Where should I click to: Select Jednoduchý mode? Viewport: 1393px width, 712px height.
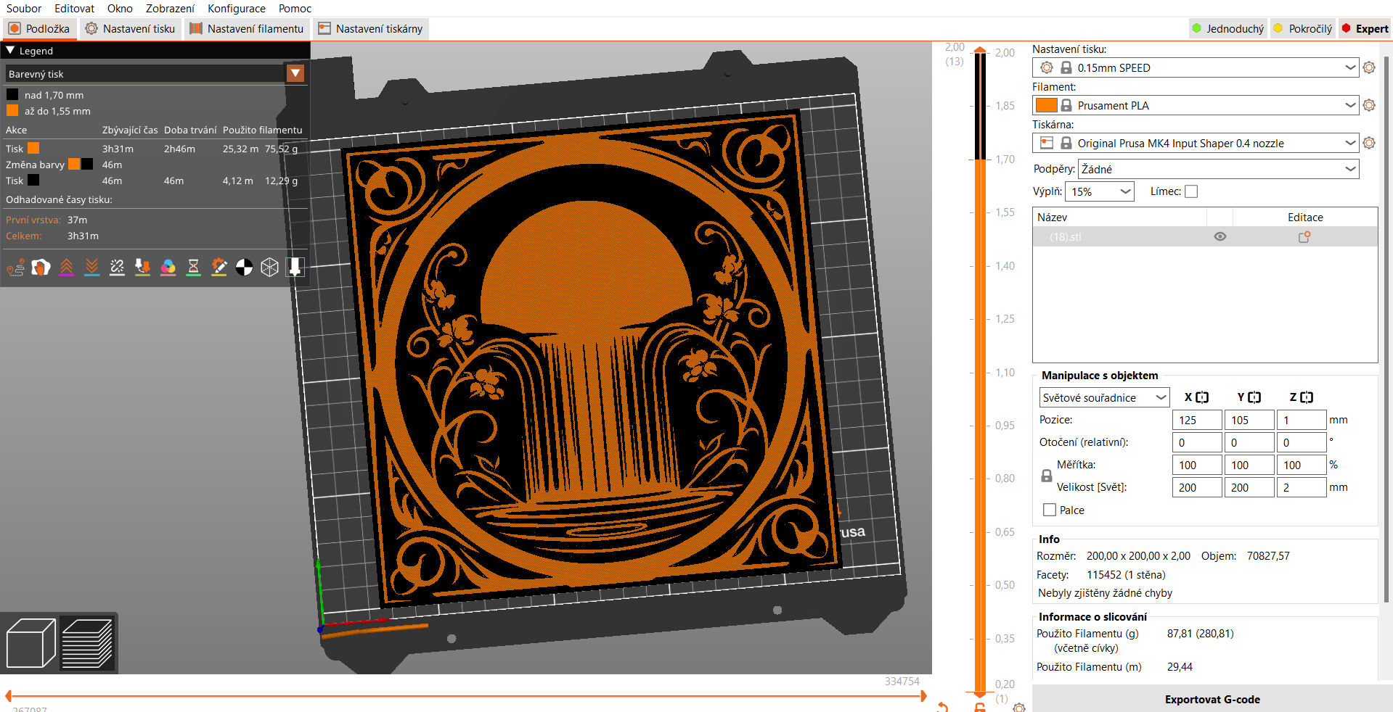(1227, 29)
